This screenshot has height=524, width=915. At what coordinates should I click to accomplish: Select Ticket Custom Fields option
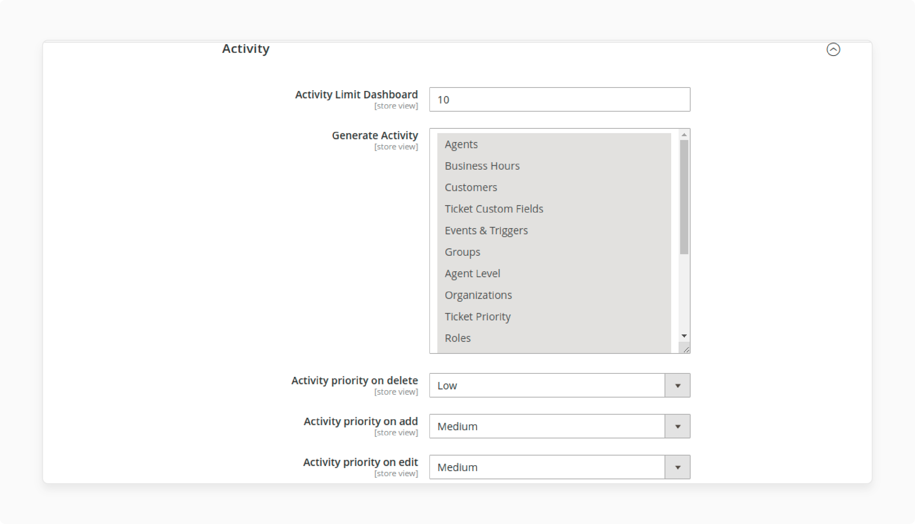pos(554,209)
